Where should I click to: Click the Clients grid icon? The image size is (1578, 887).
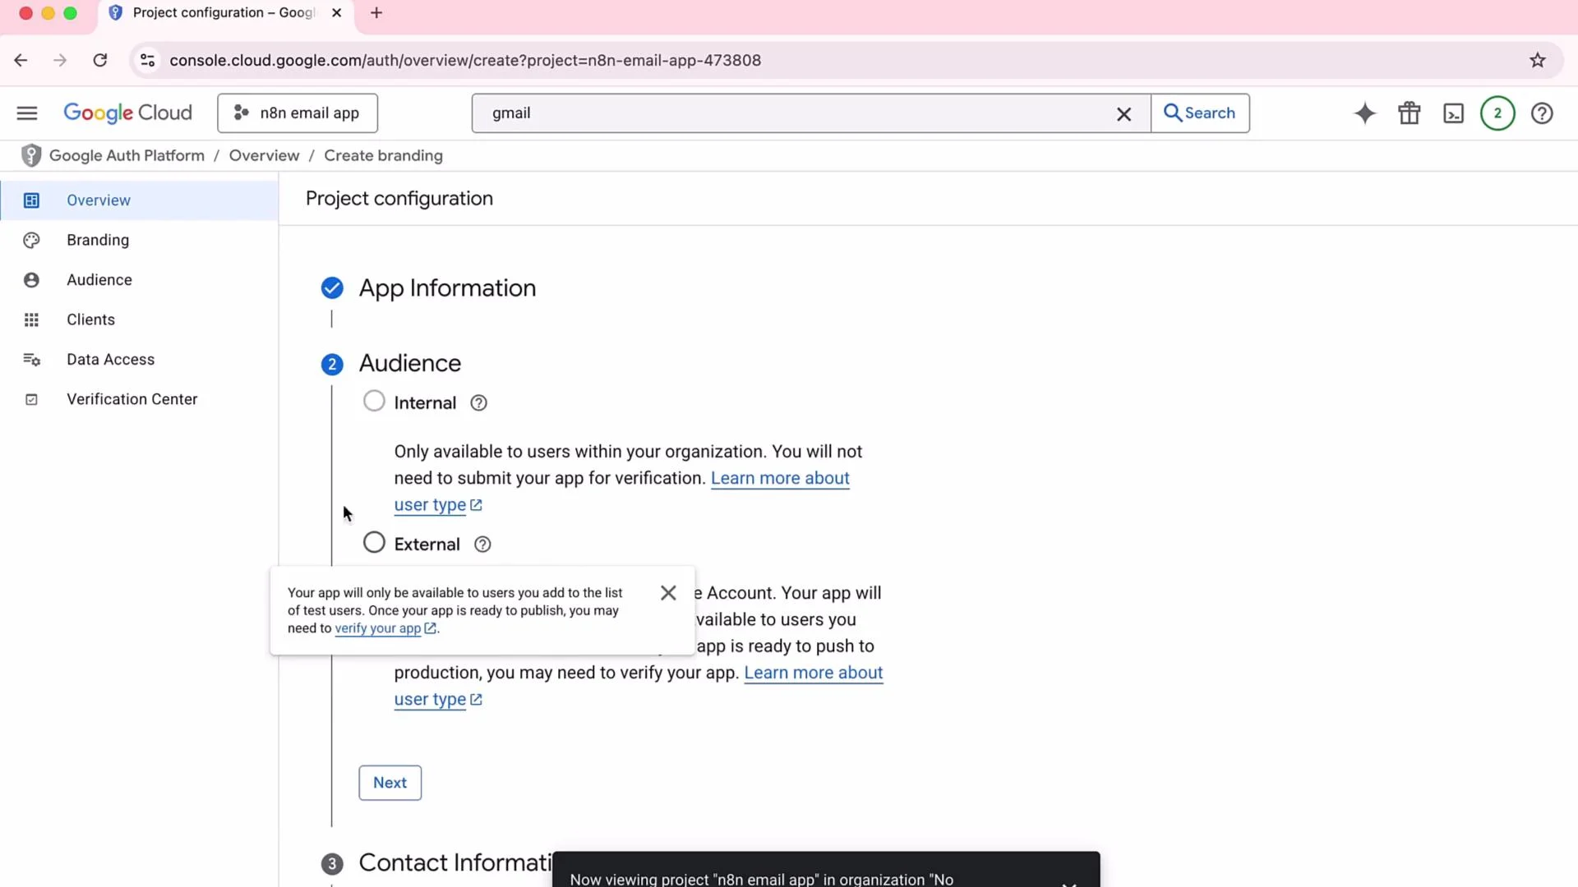[x=31, y=319]
